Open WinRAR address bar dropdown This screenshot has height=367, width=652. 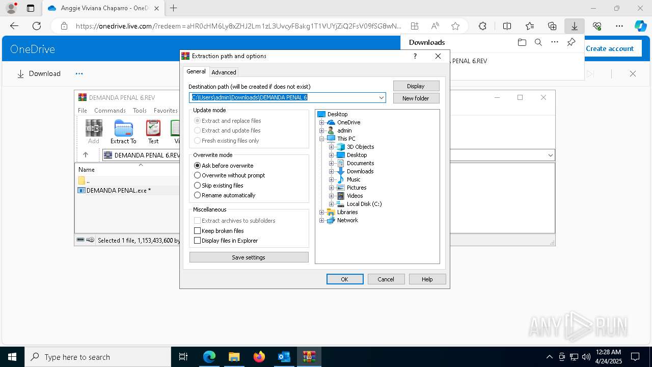(x=550, y=155)
